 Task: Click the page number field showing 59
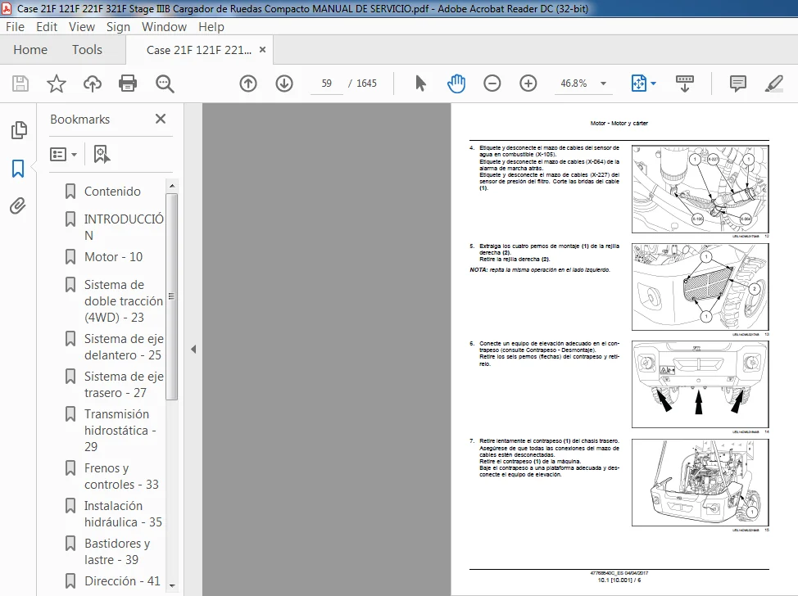point(326,84)
